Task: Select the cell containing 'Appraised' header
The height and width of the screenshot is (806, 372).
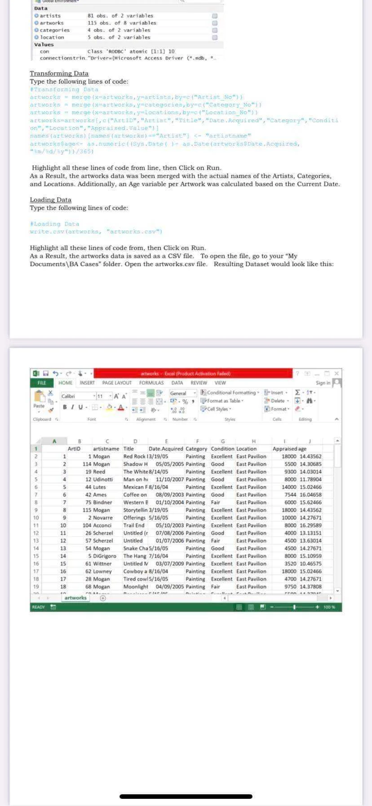Action: [285, 448]
